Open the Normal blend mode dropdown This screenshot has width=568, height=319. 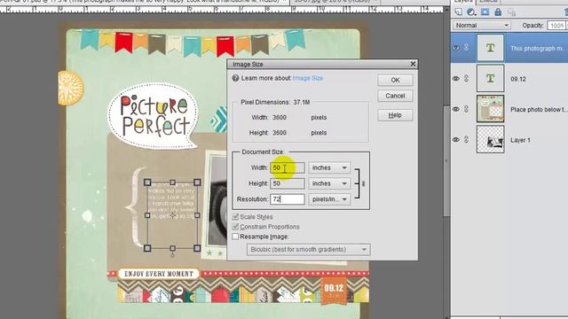click(481, 26)
